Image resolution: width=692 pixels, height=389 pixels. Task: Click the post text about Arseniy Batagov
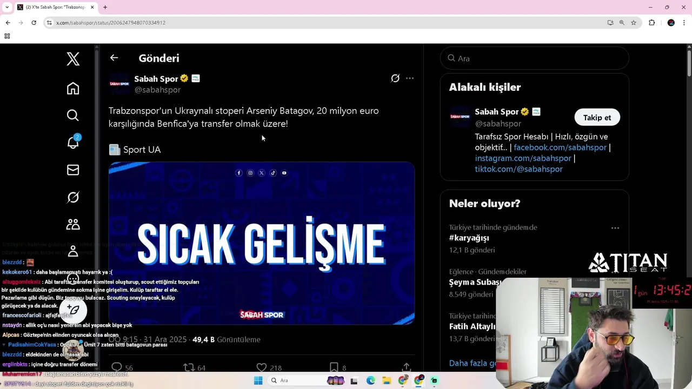coord(244,117)
